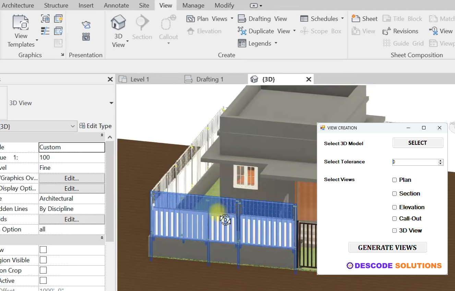Check the Section option in View Creation
This screenshot has height=291, width=455.
pyautogui.click(x=394, y=193)
